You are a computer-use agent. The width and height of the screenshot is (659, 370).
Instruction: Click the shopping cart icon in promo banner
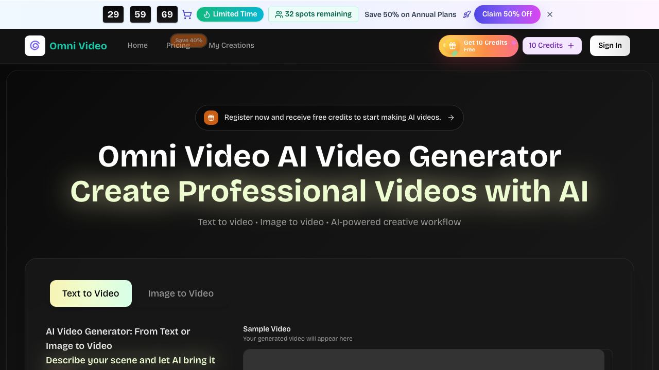187,14
